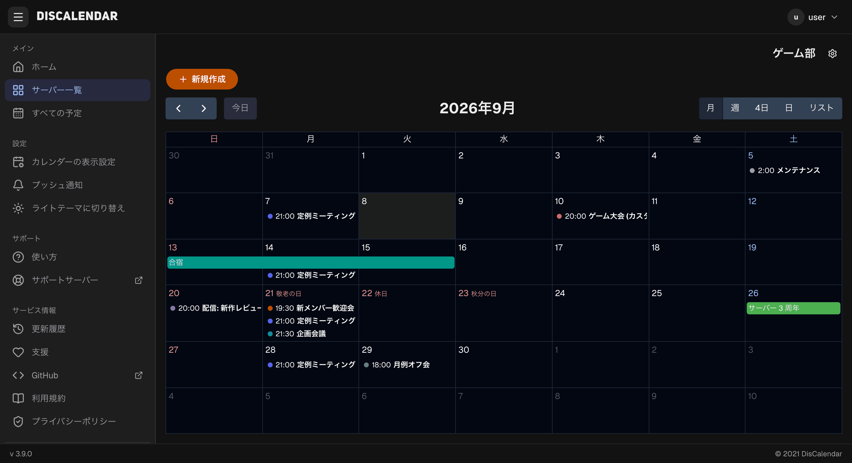
Task: Open 20:00 ゲーム大会 event on the 10th
Action: tap(601, 216)
